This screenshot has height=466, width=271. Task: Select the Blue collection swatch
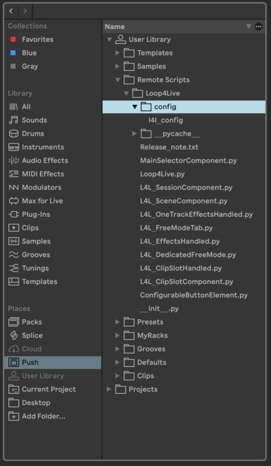pyautogui.click(x=13, y=53)
